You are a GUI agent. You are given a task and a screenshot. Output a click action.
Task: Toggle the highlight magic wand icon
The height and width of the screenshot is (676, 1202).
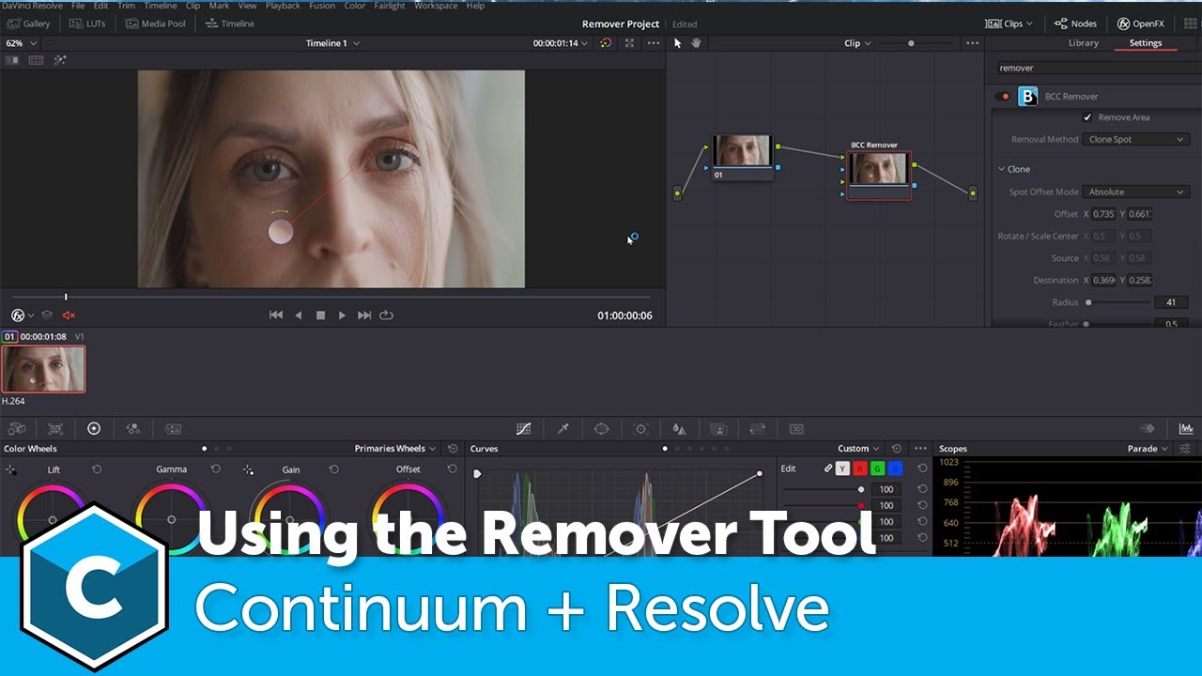59,60
